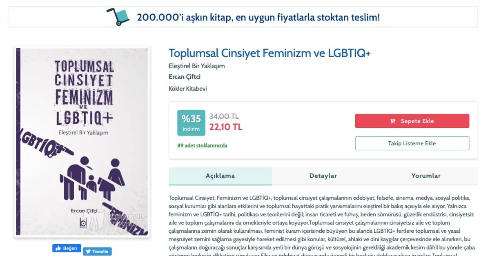
Task: Click the crossed-out price 34,00 TL
Action: [224, 116]
